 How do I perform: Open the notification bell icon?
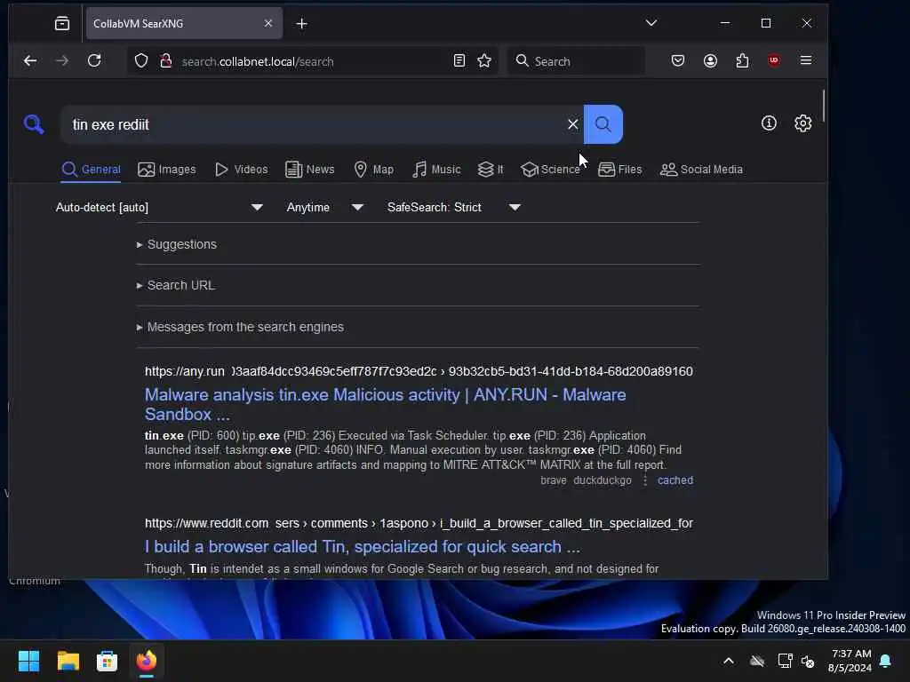[885, 661]
